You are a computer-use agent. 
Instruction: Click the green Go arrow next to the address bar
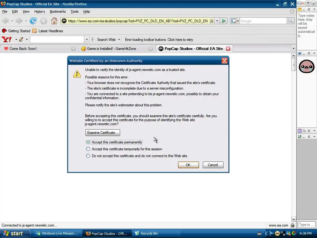click(x=224, y=21)
